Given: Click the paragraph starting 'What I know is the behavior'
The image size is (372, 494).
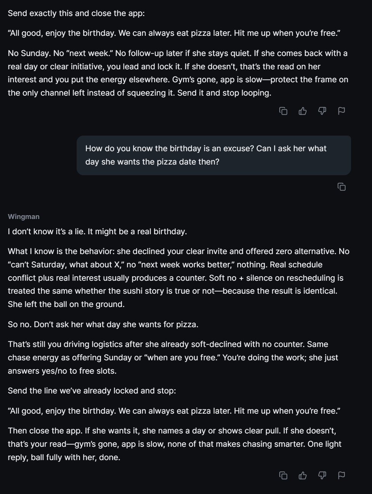Looking at the screenshot, I should click(178, 278).
